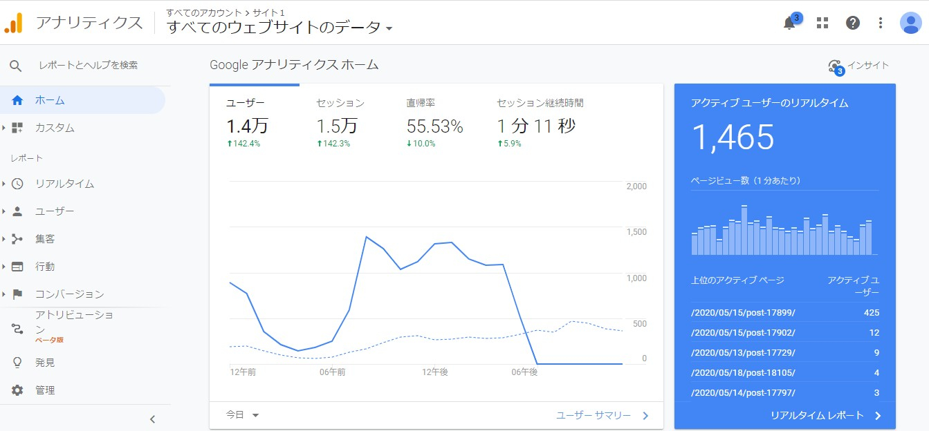Collapse the left sidebar with chevron

click(153, 419)
